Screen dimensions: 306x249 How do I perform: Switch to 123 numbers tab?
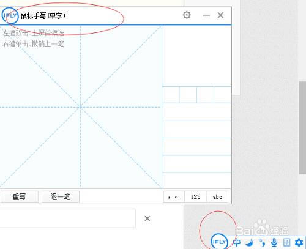(x=195, y=196)
